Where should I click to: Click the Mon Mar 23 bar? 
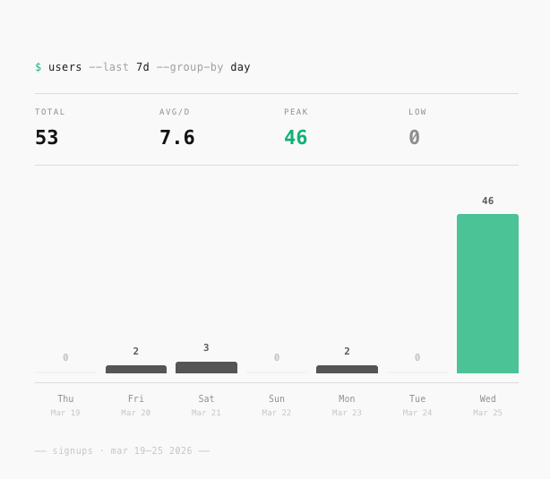click(x=347, y=369)
